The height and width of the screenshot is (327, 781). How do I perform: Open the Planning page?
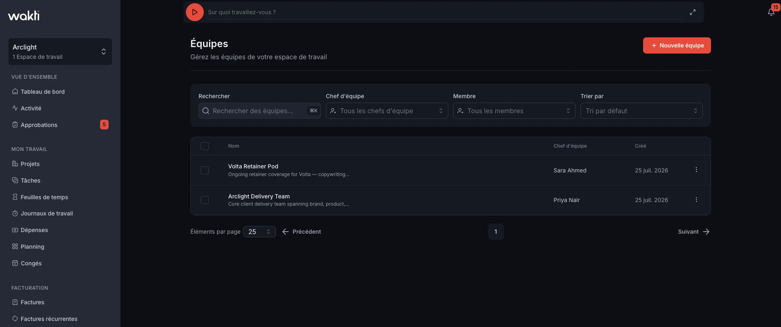point(60,247)
